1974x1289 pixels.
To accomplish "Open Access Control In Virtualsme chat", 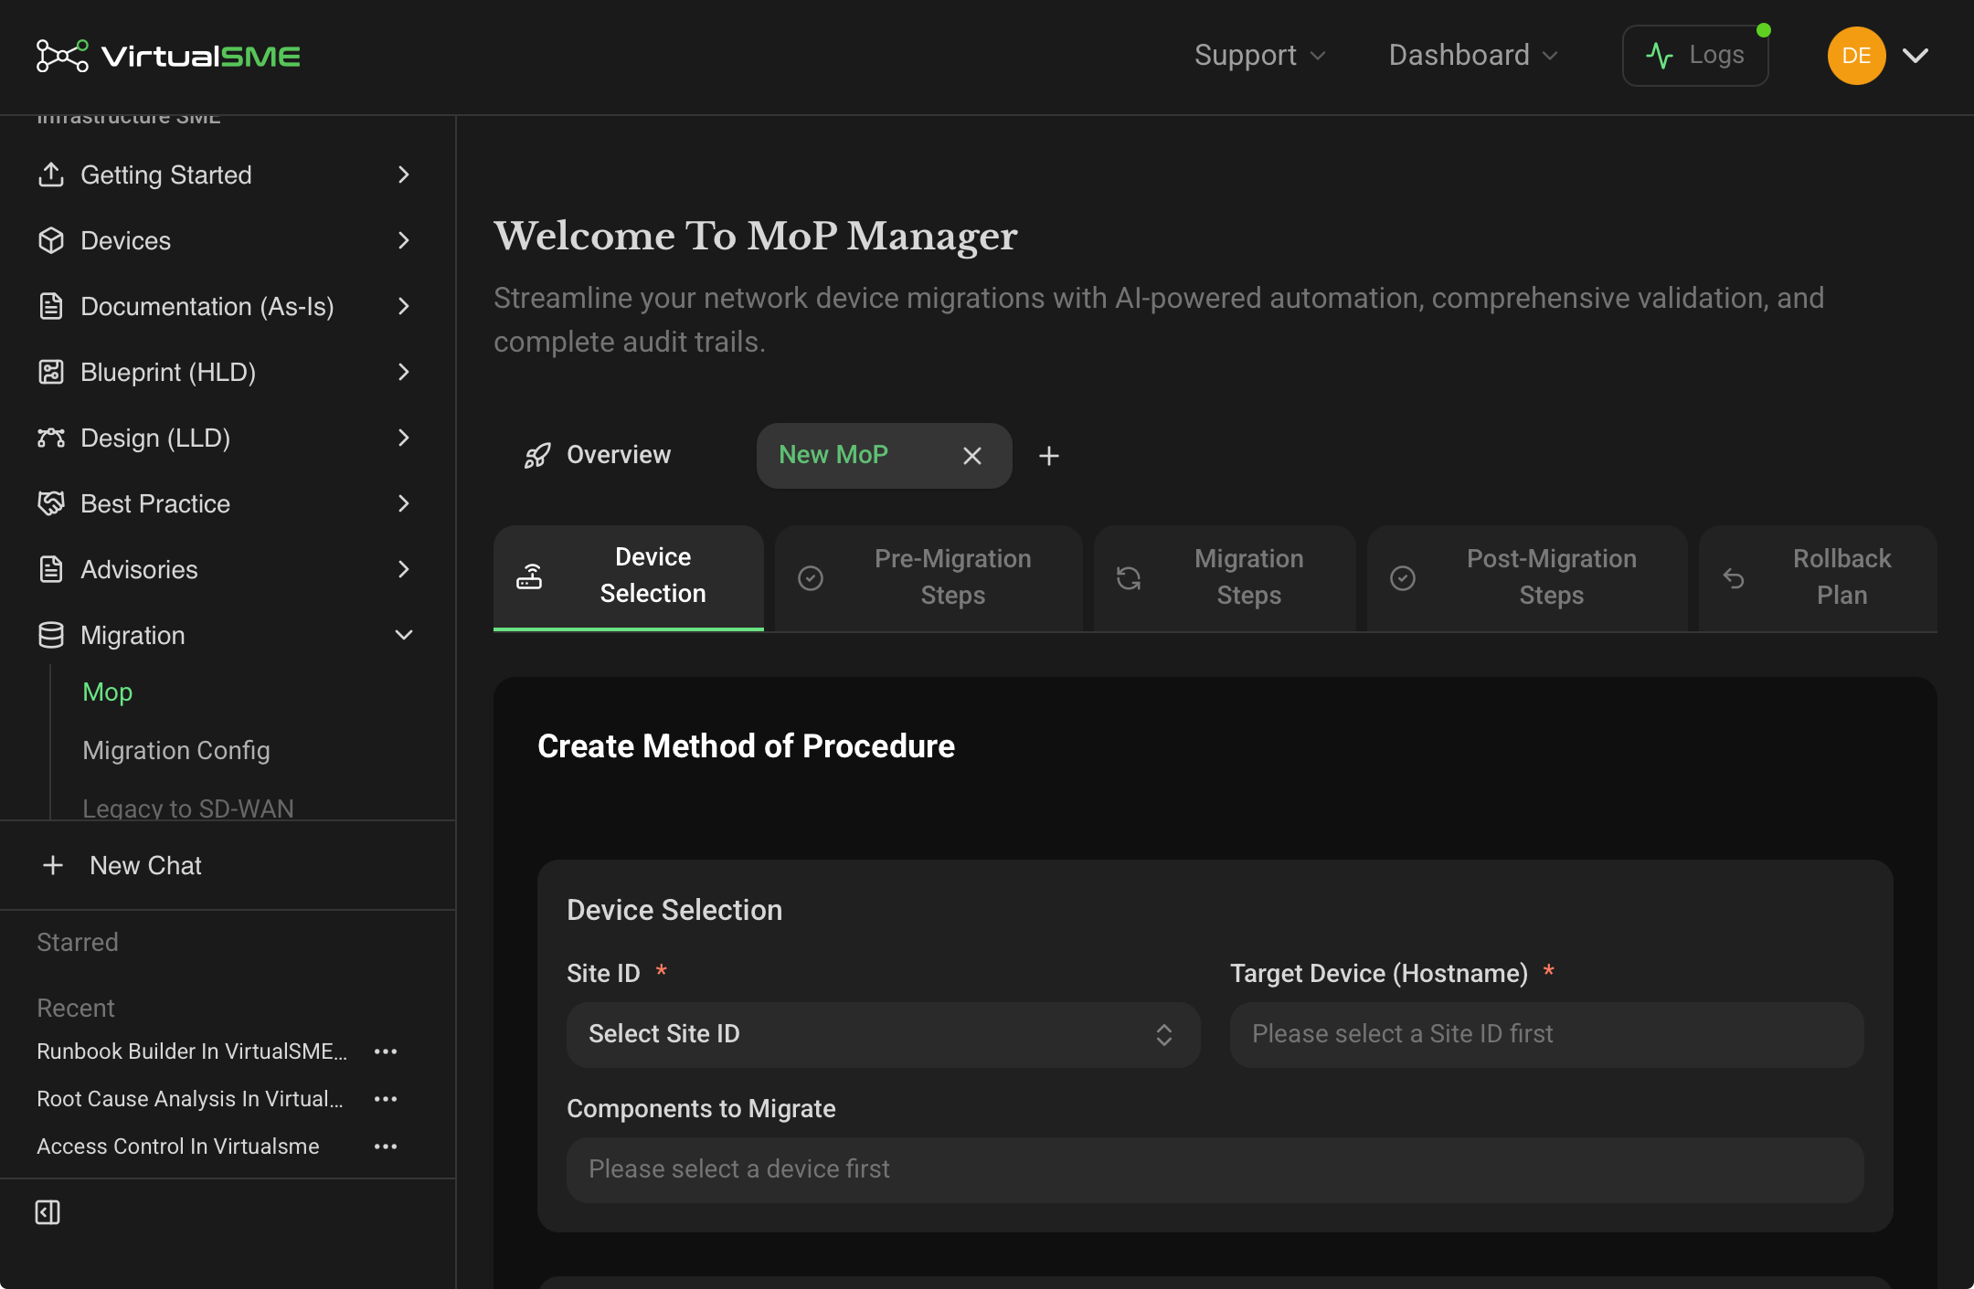I will pyautogui.click(x=178, y=1146).
